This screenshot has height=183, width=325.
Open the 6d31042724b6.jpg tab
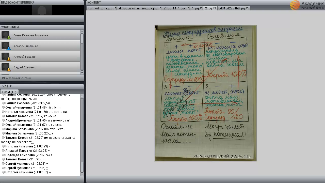(233, 8)
